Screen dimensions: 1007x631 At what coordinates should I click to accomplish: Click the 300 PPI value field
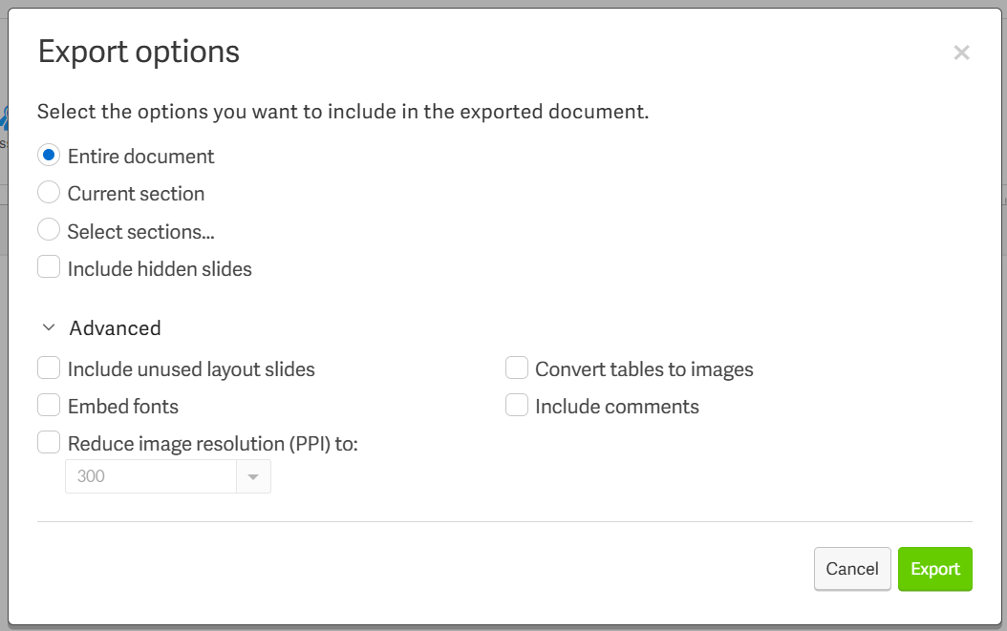point(151,476)
